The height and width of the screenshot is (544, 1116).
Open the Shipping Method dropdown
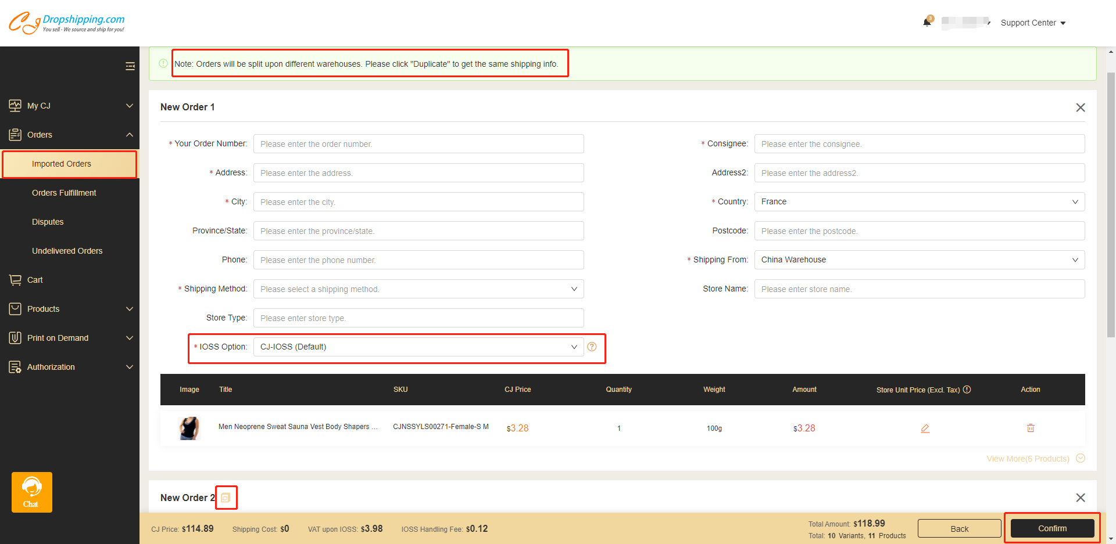pos(418,289)
